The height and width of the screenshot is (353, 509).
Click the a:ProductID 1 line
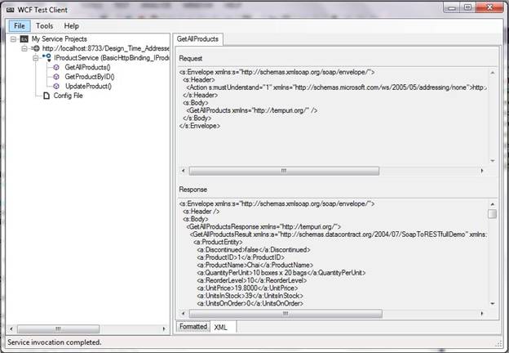(x=241, y=257)
